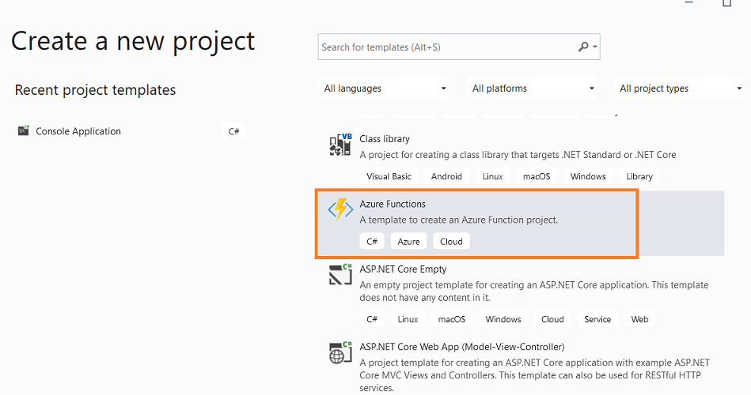Viewport: 751px width, 395px height.
Task: Click the Azure Functions lightning bolt icon
Action: pos(340,209)
